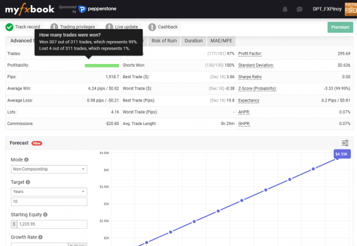Click the forecast data point near $3K
This screenshot has width=357, height=246.
(x=242, y=200)
